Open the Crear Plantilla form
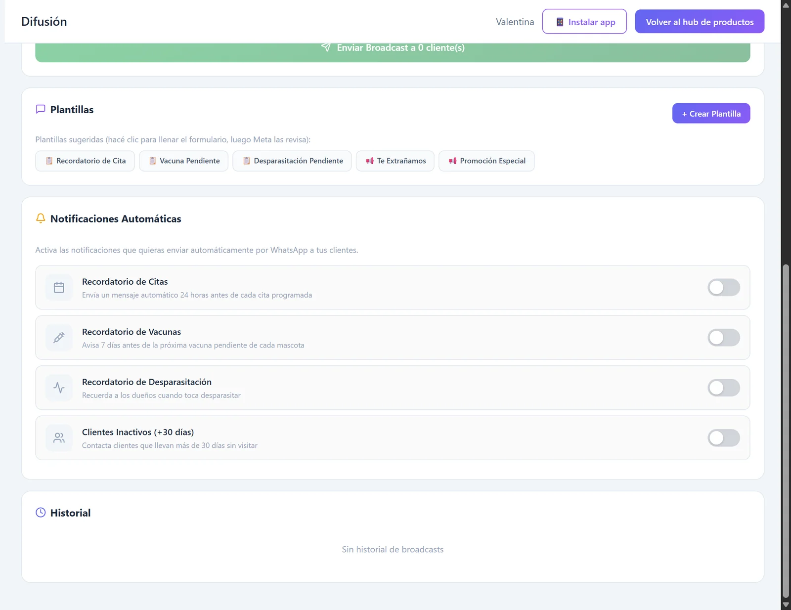 [x=711, y=113]
